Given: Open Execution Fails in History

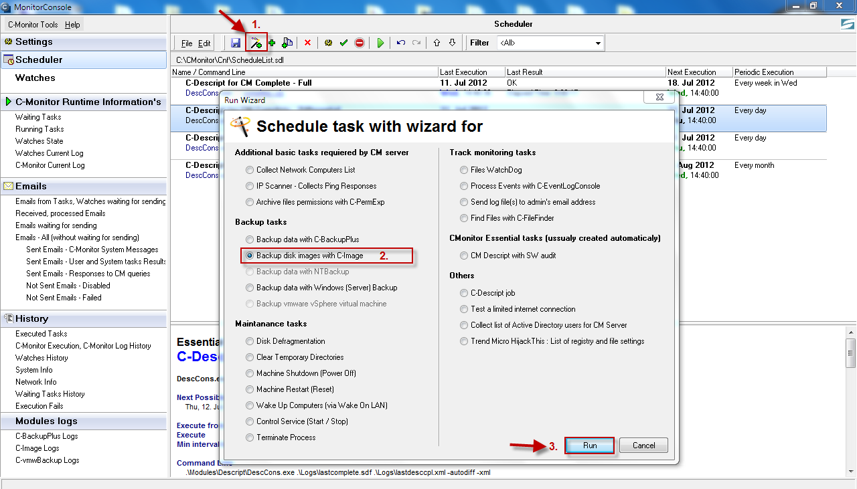Looking at the screenshot, I should point(40,406).
